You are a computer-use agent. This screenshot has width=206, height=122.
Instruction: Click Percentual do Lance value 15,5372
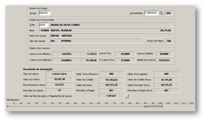coord(59,85)
